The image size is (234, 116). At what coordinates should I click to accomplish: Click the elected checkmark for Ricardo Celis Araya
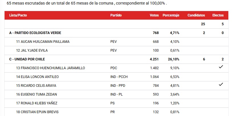click(x=221, y=85)
